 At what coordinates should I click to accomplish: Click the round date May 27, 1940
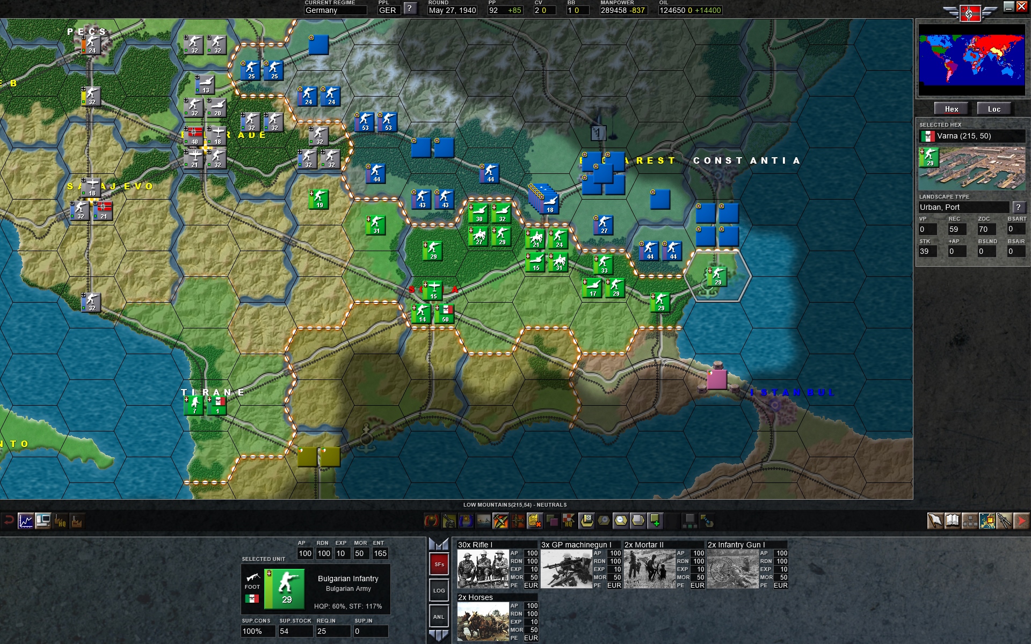[x=452, y=10]
